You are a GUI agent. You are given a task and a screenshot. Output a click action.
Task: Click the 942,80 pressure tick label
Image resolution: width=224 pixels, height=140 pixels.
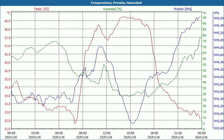tap(219, 121)
